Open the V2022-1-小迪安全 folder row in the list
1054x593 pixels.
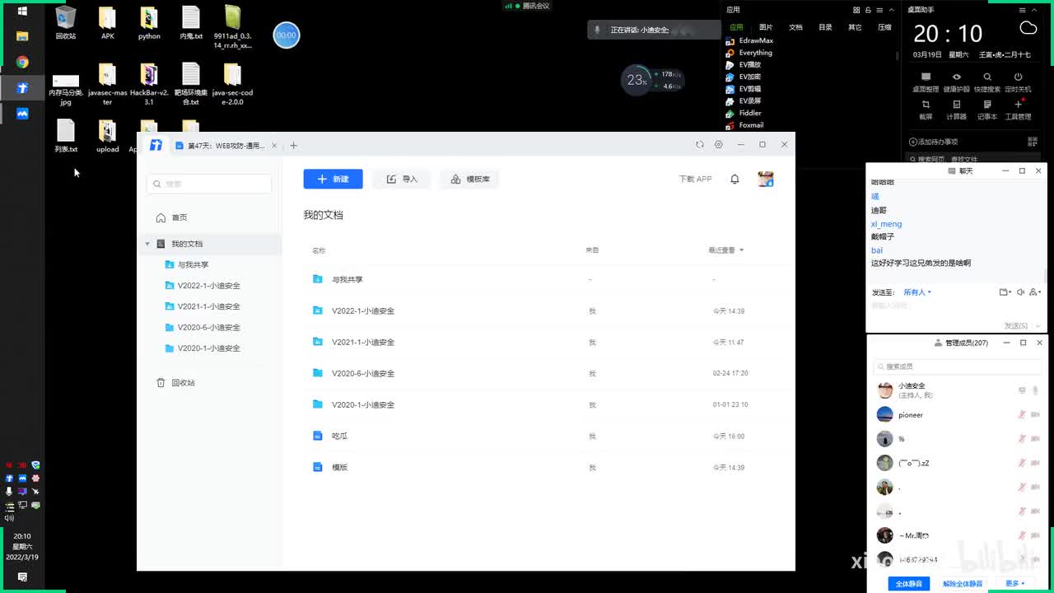(539, 311)
